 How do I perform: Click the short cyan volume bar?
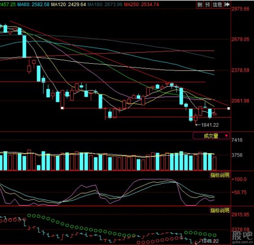point(39,167)
